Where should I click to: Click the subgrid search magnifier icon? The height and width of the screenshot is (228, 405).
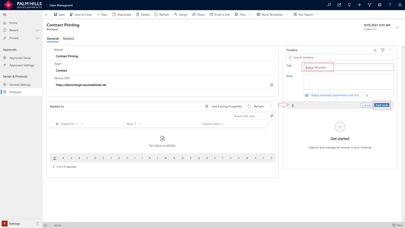(272, 116)
